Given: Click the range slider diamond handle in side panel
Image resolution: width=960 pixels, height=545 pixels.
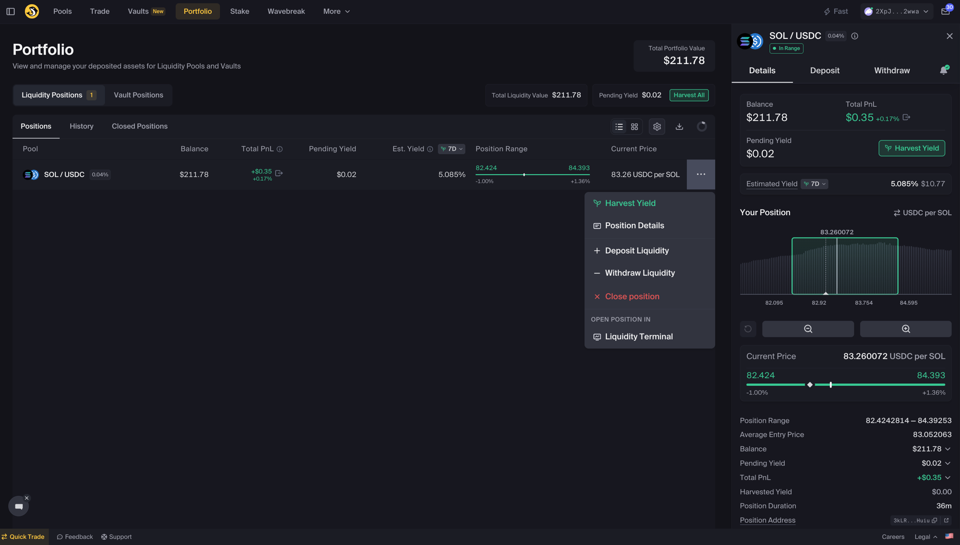Looking at the screenshot, I should [810, 385].
